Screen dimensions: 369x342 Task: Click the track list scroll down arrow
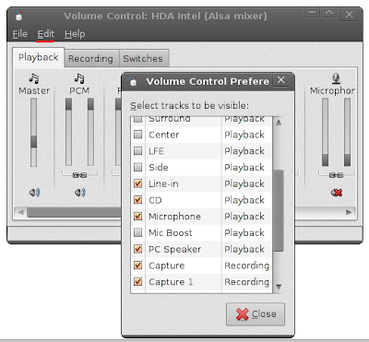click(x=279, y=287)
